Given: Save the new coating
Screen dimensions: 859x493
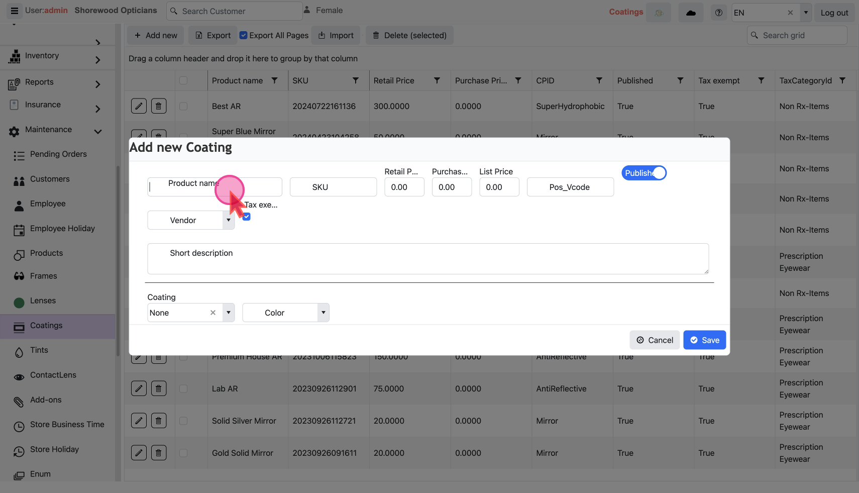Looking at the screenshot, I should [704, 340].
